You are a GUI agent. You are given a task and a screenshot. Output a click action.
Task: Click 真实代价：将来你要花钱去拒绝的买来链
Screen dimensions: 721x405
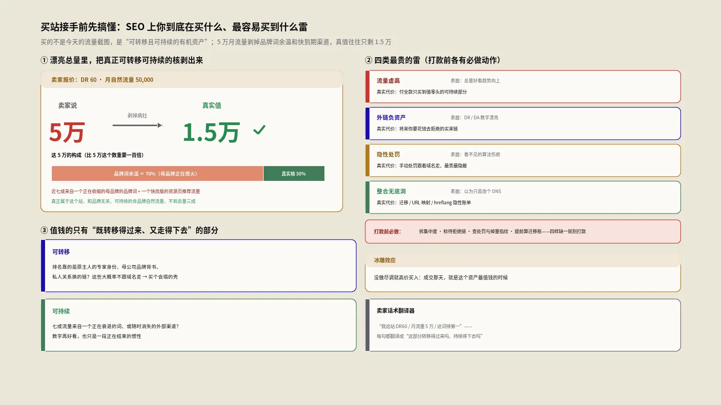[417, 129]
